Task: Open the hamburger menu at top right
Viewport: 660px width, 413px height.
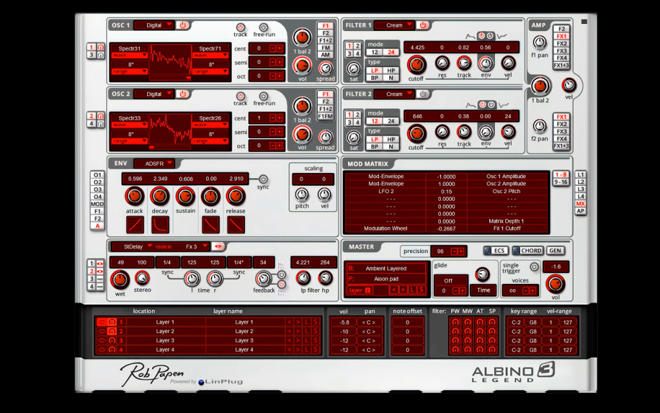Action: click(584, 22)
